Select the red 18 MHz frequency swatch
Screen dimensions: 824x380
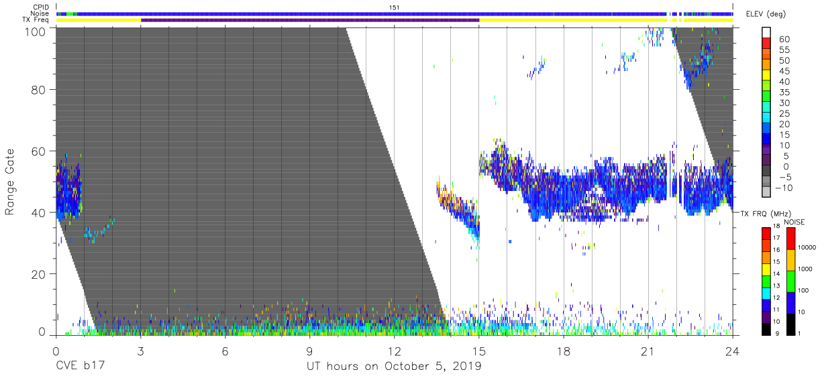tap(766, 233)
